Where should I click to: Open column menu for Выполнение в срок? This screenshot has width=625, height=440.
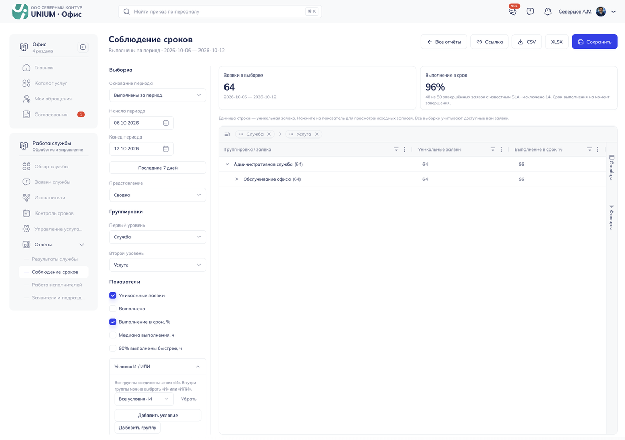pyautogui.click(x=598, y=149)
